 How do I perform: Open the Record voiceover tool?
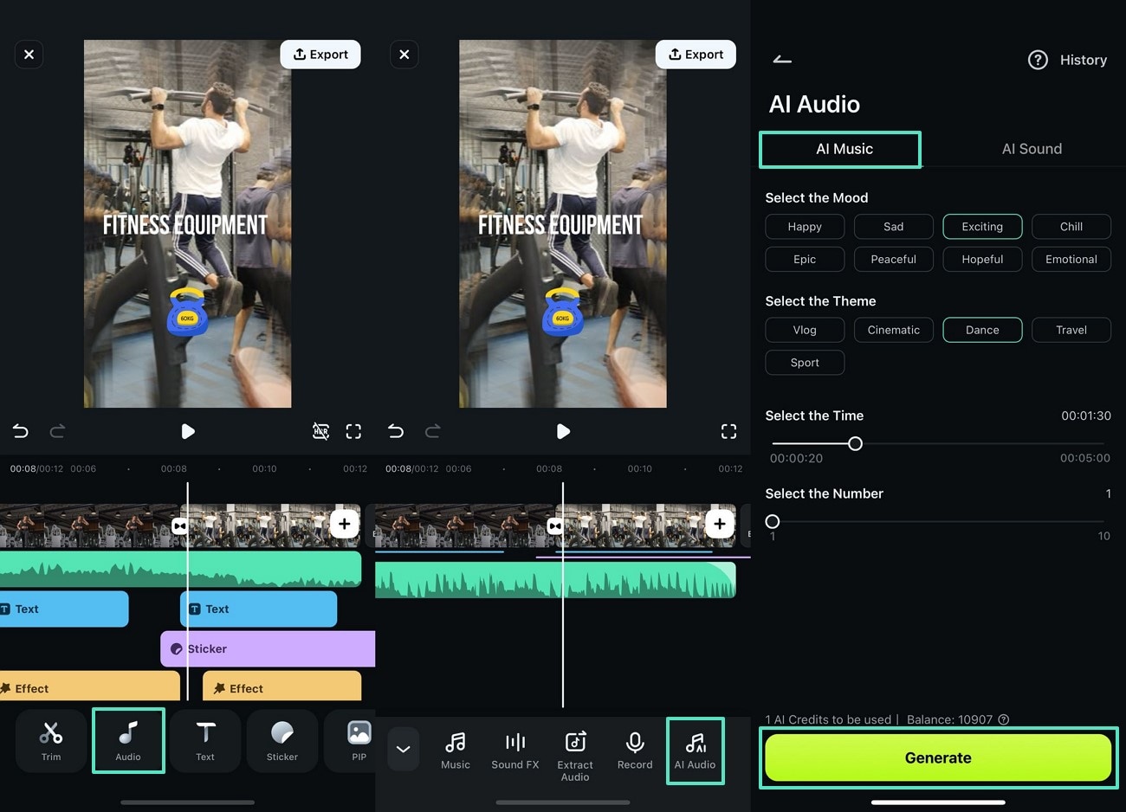click(x=635, y=751)
